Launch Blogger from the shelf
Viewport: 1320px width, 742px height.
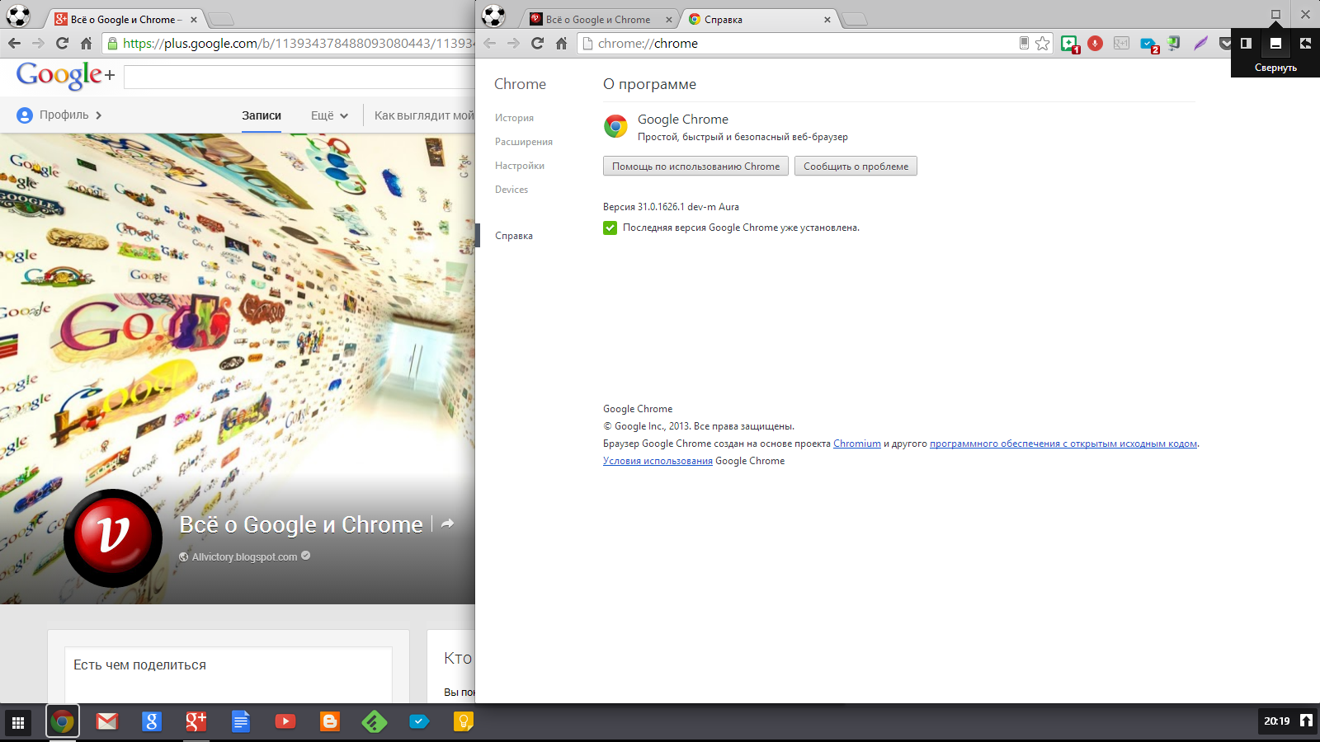click(330, 722)
